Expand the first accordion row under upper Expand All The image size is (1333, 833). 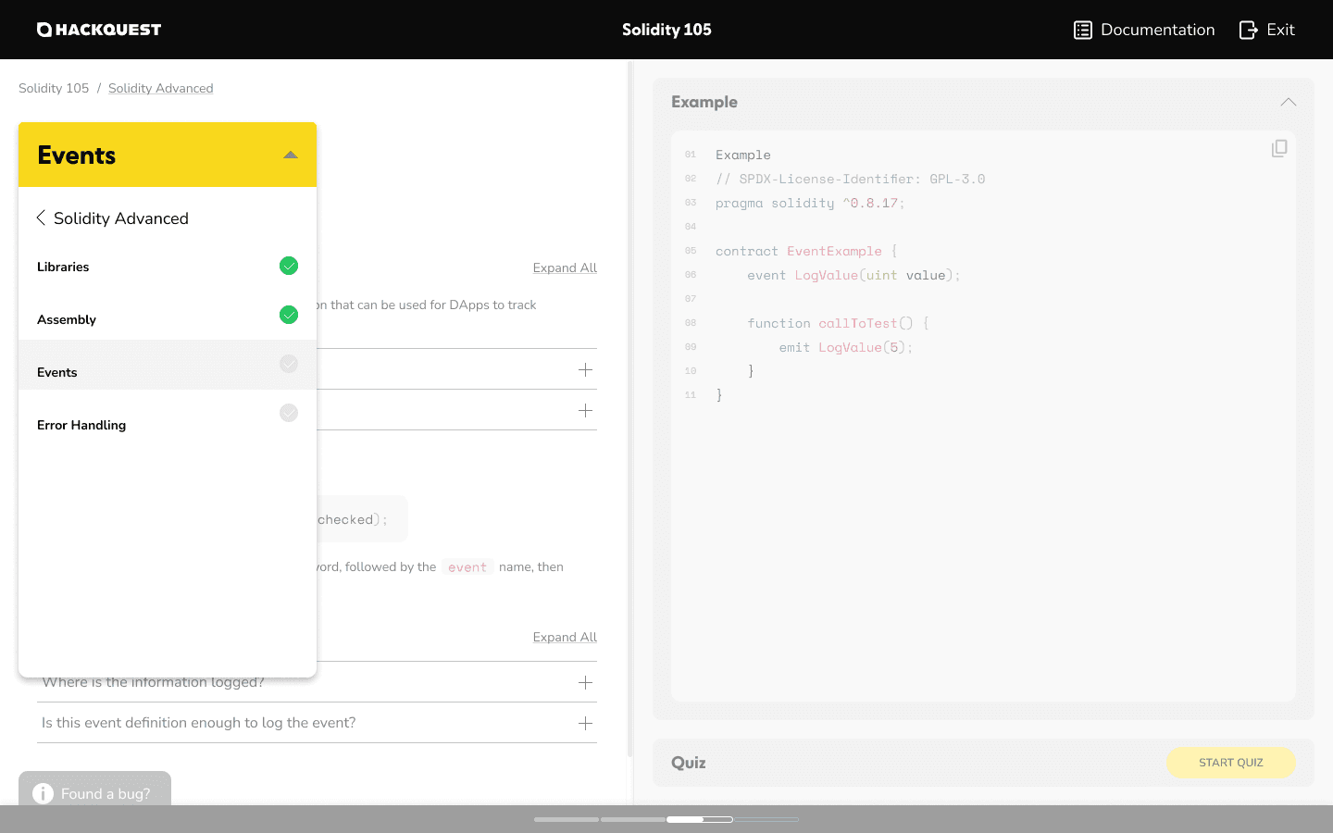(585, 369)
